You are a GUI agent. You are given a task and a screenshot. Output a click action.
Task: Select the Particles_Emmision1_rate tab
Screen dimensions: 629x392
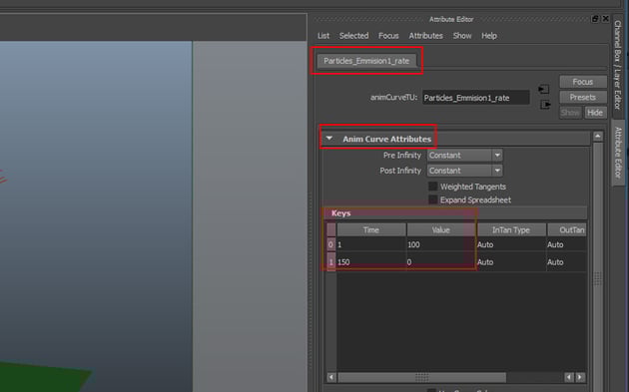click(x=366, y=61)
